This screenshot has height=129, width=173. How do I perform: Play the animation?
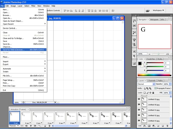[x=31, y=126]
